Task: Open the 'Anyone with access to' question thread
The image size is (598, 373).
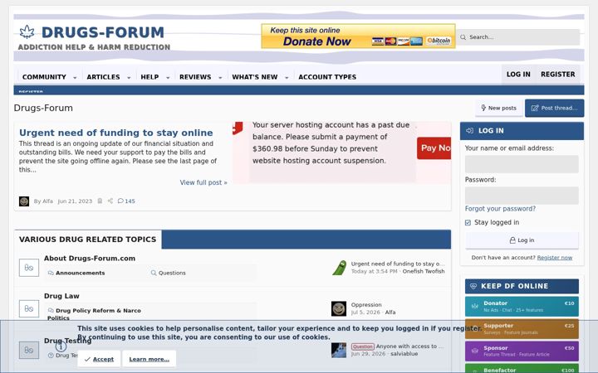Action: (x=409, y=346)
